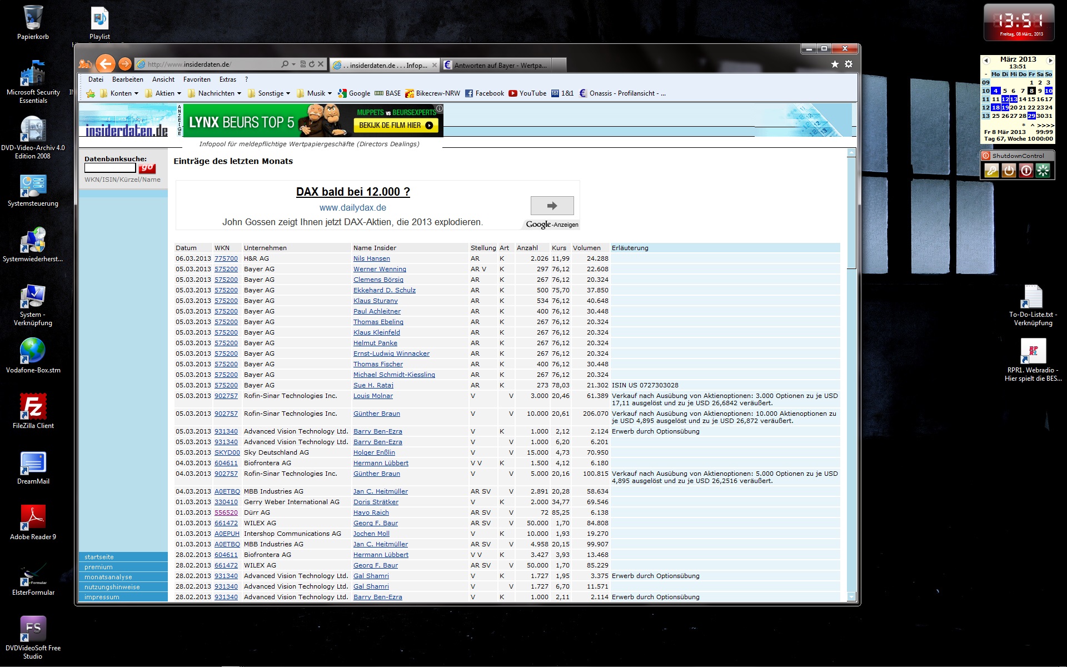
Task: Click the browser back arrow button
Action: point(105,64)
